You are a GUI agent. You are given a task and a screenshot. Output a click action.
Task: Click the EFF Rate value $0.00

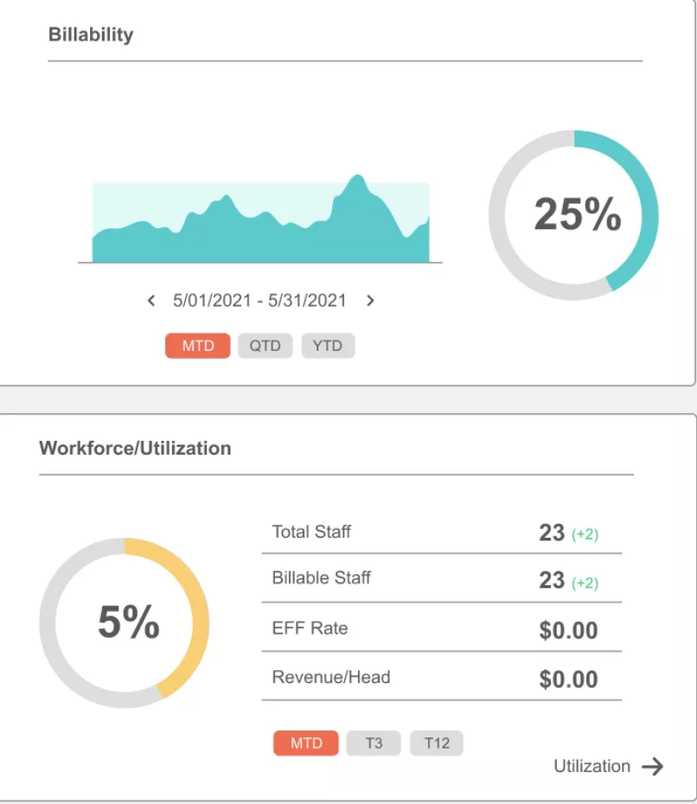click(x=568, y=630)
